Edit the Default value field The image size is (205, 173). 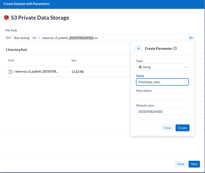162,112
